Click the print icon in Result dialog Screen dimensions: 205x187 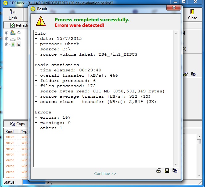tap(159, 171)
